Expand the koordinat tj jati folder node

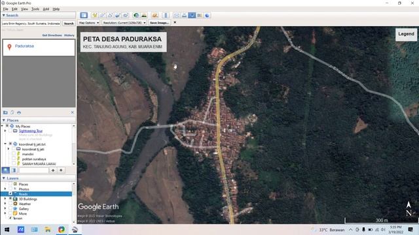pyautogui.click(x=9, y=149)
